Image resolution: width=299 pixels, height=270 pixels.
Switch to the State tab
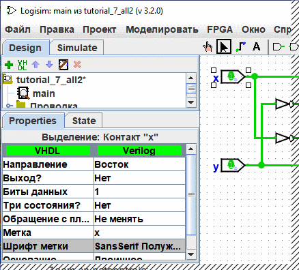pyautogui.click(x=84, y=121)
